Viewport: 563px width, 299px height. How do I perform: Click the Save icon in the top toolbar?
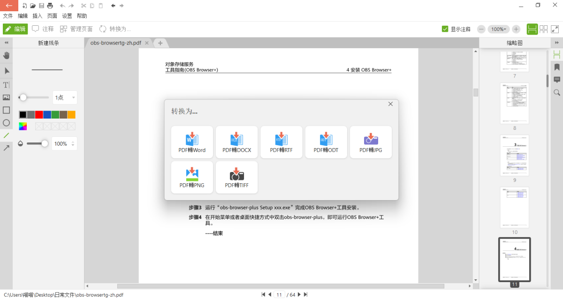(x=42, y=5)
